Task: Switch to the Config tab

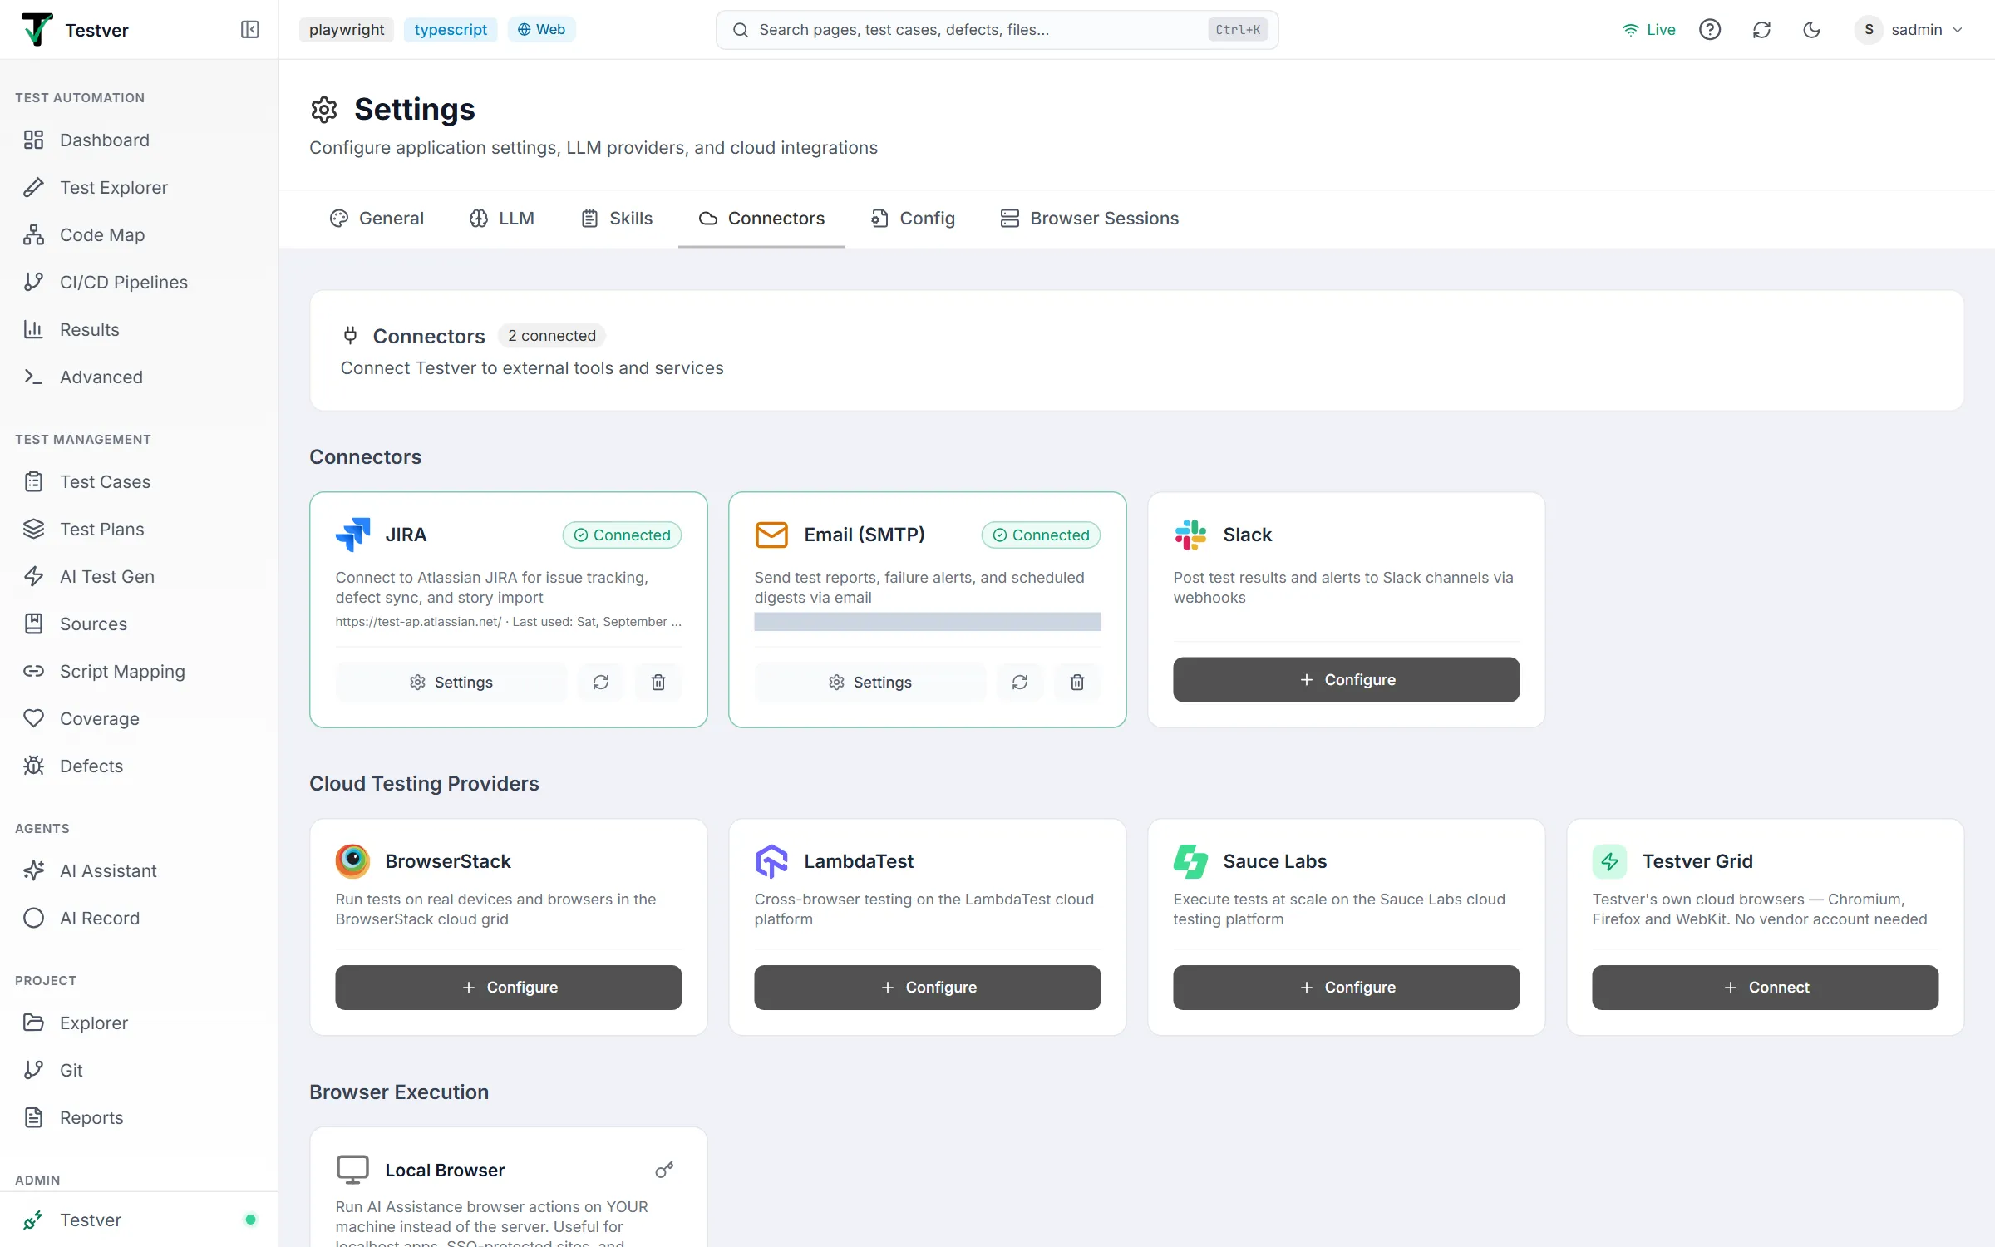Action: (x=913, y=219)
